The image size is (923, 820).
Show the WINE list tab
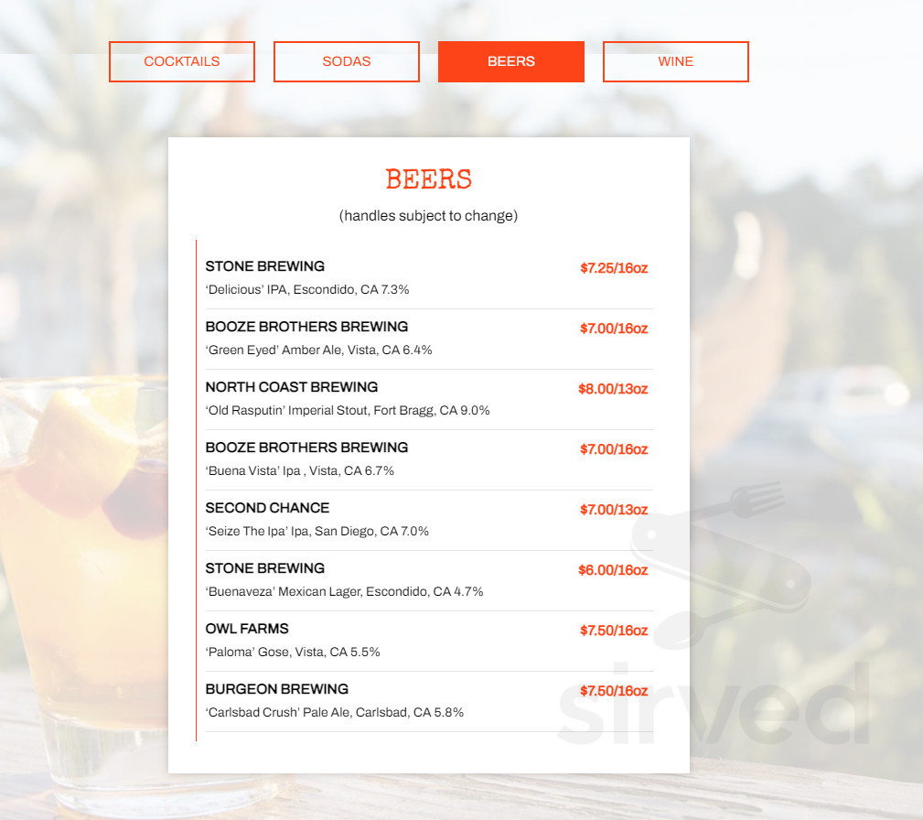pos(676,61)
